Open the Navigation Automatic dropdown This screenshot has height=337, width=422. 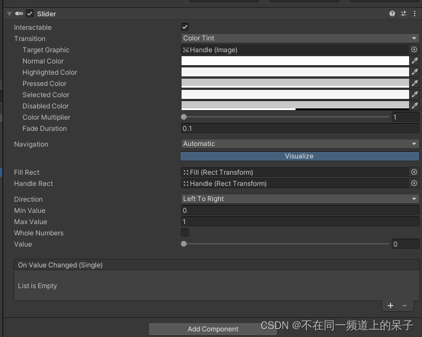point(300,144)
